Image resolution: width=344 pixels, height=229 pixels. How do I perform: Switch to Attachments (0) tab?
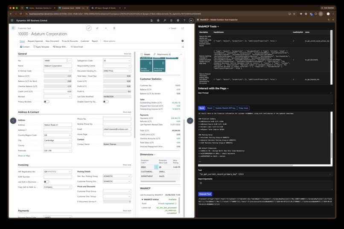tap(162, 54)
